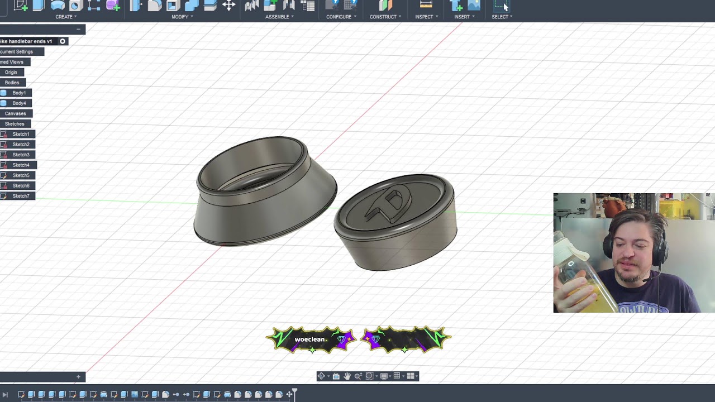The height and width of the screenshot is (402, 715).
Task: Expand the INSERT dropdown
Action: (464, 17)
